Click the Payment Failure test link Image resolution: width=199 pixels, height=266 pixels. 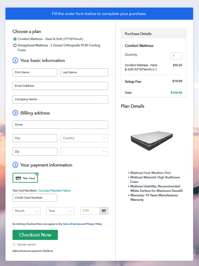pyautogui.click(x=61, y=191)
